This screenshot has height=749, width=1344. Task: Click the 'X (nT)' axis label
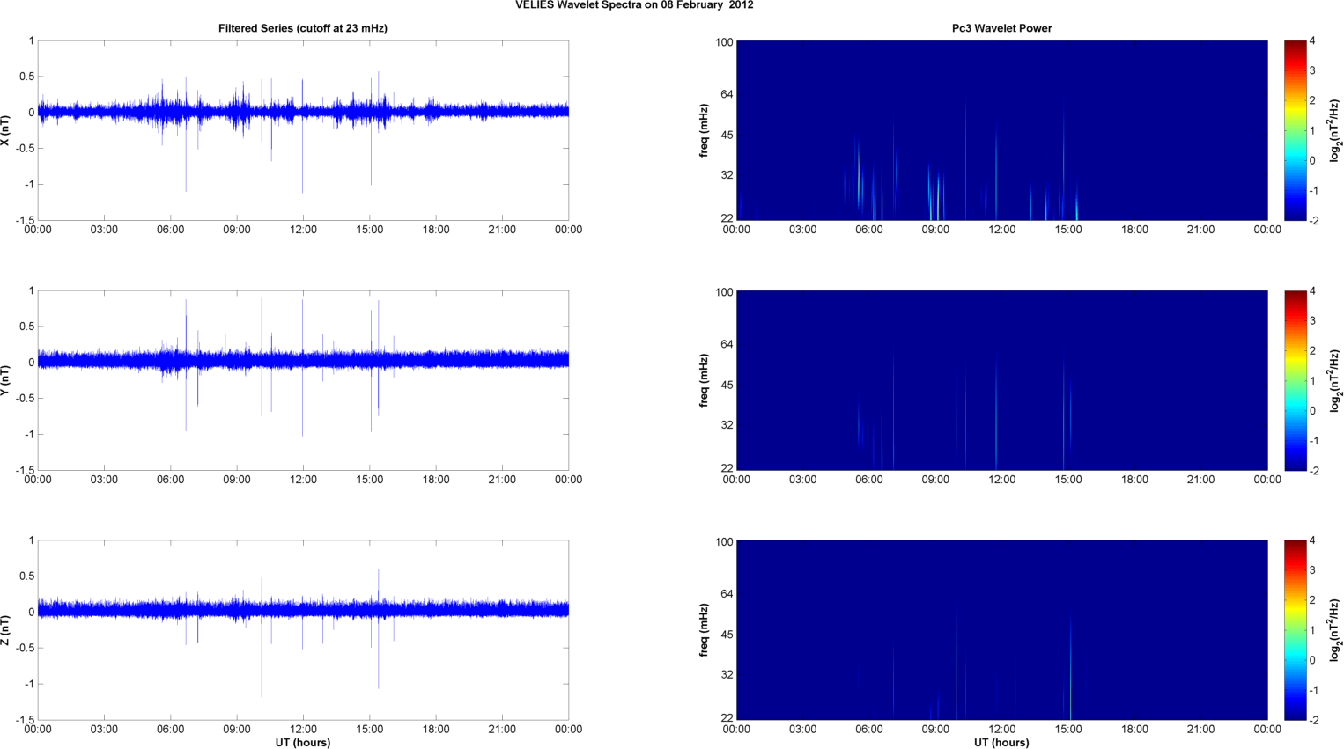coord(5,130)
